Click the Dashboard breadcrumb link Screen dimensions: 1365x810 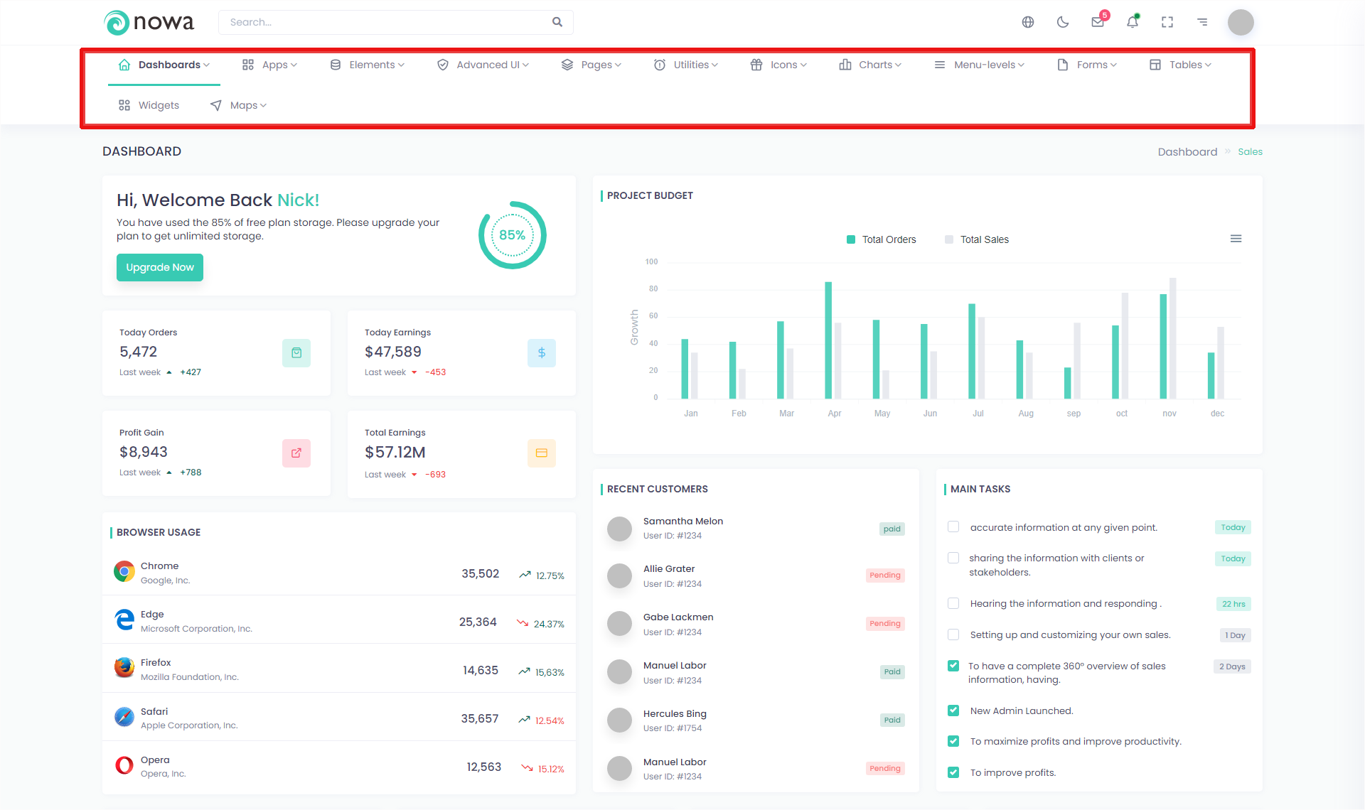[1187, 152]
